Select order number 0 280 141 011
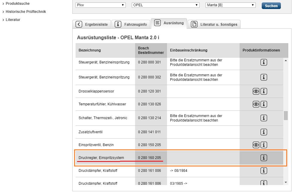This screenshot has width=294, height=194. pos(149,132)
